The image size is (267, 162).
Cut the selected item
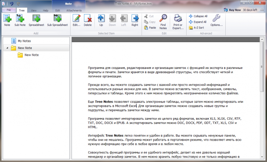[149, 16]
